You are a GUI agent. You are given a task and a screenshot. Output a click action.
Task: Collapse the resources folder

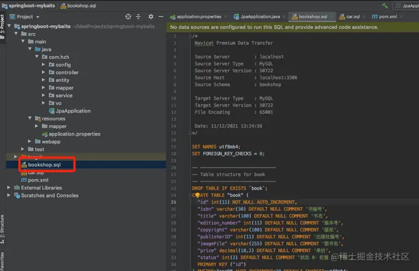pos(30,118)
